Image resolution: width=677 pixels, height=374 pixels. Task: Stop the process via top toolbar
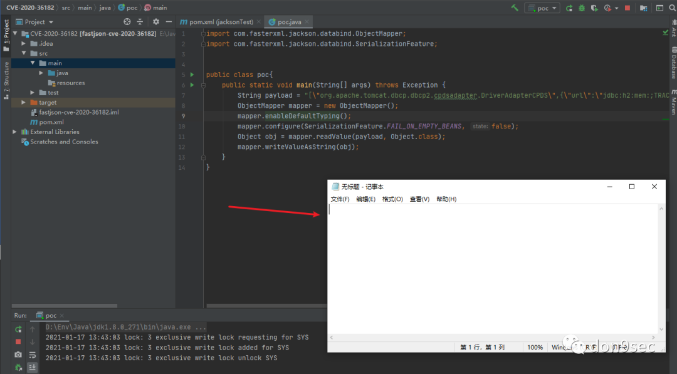click(x=627, y=8)
